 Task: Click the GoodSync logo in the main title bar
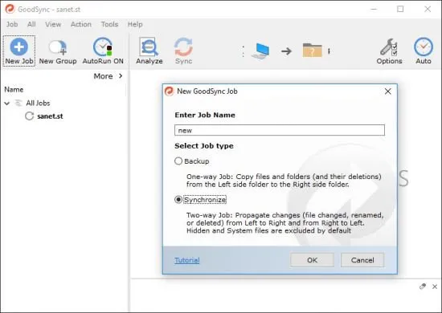tap(10, 9)
